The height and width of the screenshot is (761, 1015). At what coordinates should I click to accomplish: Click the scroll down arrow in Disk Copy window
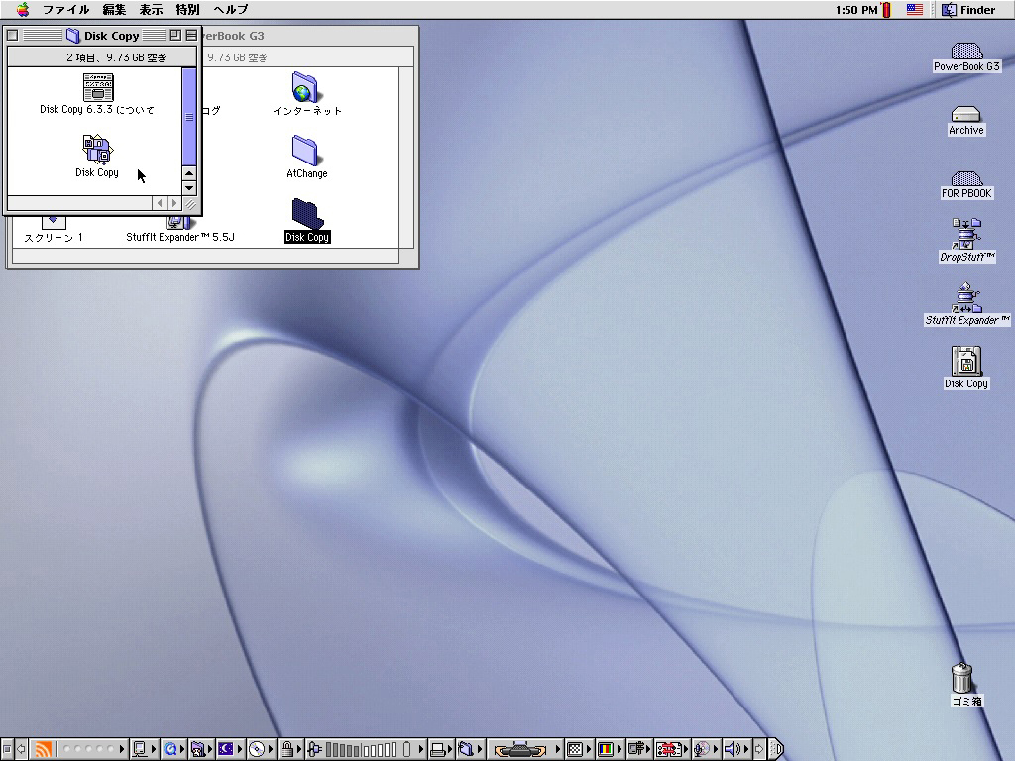click(x=189, y=188)
